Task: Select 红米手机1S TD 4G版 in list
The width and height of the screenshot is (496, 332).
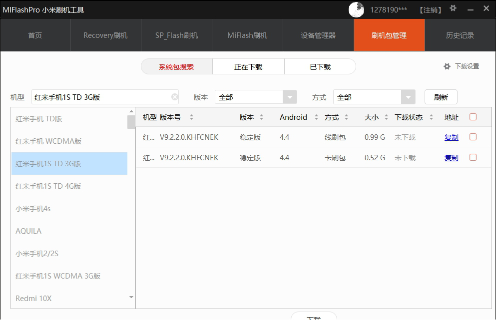Action: [x=69, y=186]
